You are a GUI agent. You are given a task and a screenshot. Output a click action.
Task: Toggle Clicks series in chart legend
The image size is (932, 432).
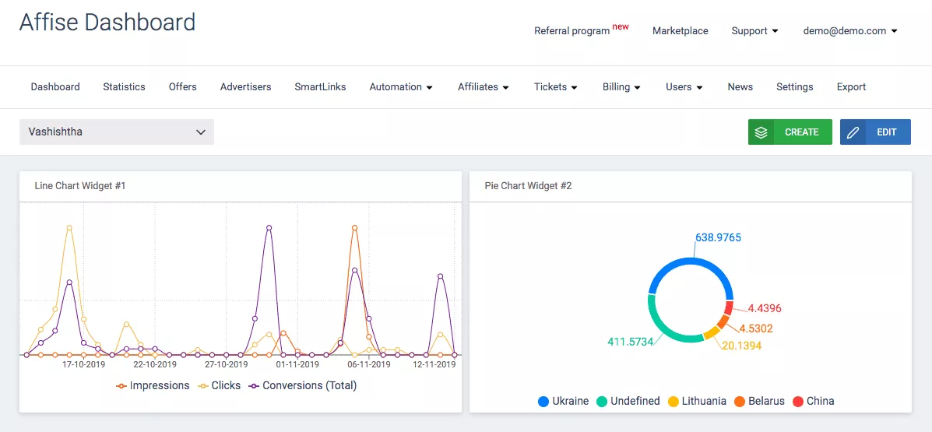(x=219, y=385)
